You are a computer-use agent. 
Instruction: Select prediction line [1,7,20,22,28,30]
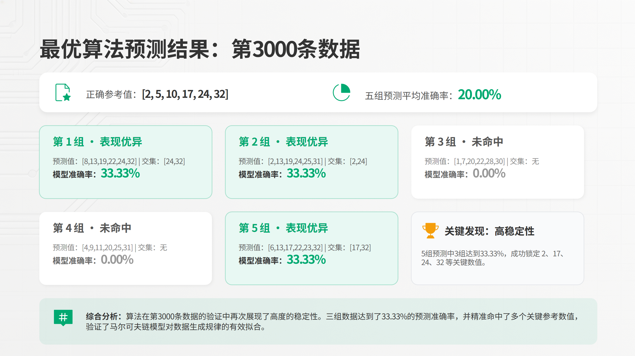(x=482, y=161)
